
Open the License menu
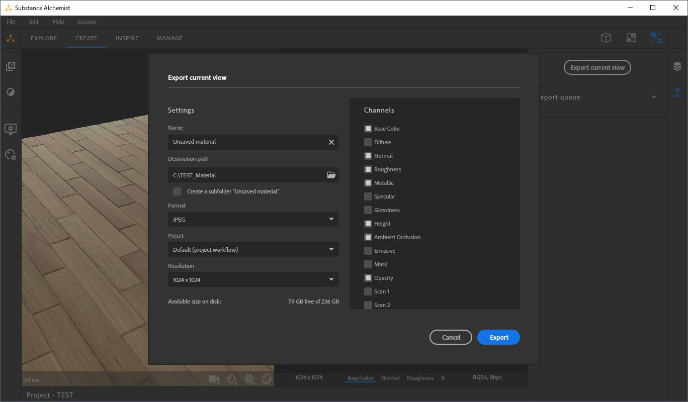click(x=87, y=22)
